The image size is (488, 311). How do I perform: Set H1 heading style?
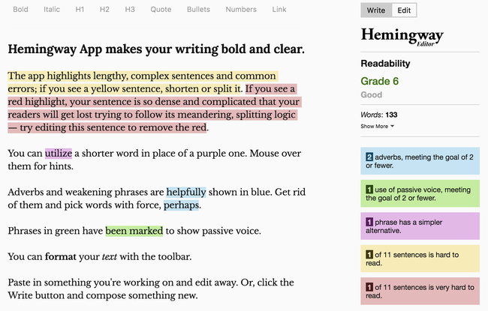80,10
